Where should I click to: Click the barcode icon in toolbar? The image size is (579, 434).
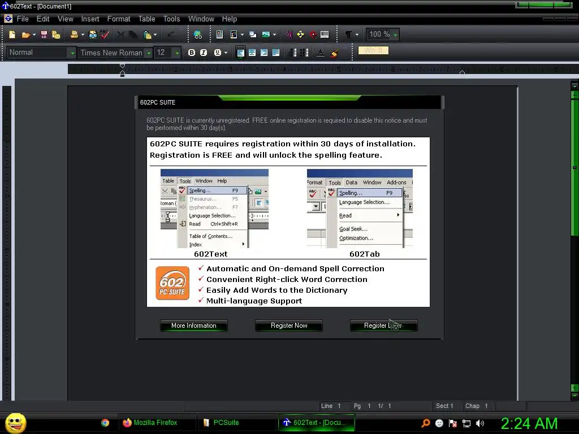pos(325,34)
